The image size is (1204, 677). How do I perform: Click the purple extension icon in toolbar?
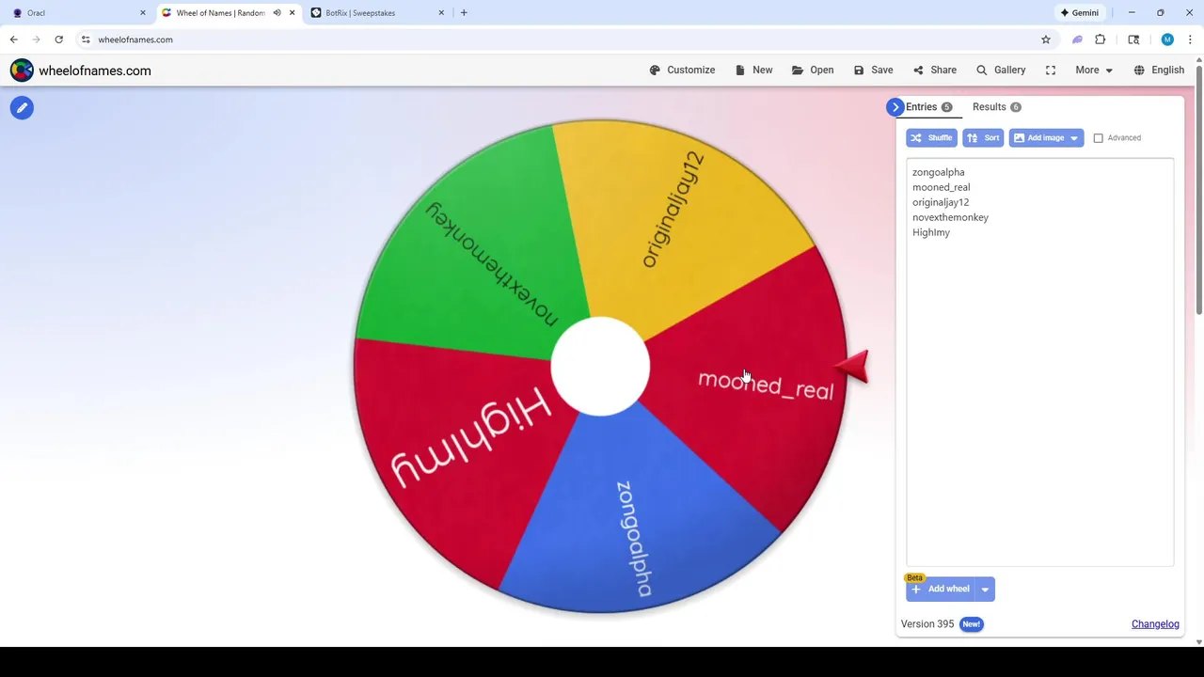point(1077,39)
